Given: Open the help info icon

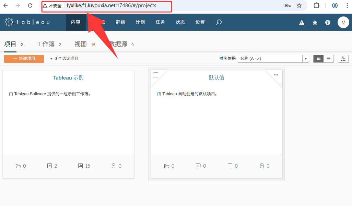Looking at the screenshot, I should click(x=328, y=22).
